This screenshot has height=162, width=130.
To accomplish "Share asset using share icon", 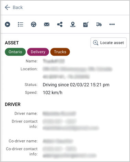I will tap(60, 24).
